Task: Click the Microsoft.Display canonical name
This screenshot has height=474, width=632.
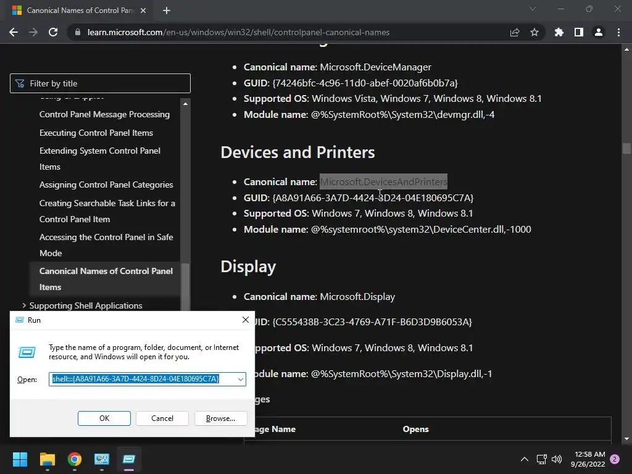Action: tap(357, 297)
